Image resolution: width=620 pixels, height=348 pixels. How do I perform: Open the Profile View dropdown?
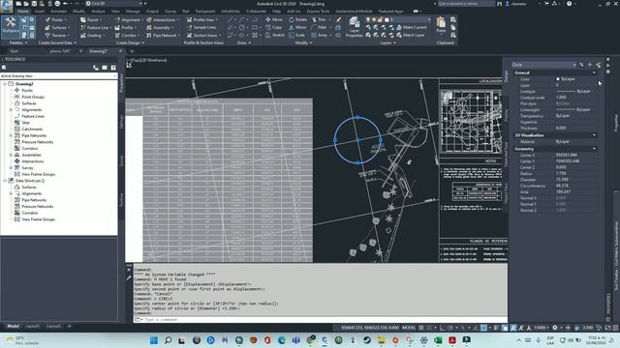coord(202,19)
